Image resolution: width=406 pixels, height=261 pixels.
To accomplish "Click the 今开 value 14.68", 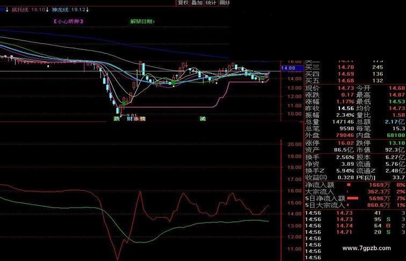I will tap(397, 88).
